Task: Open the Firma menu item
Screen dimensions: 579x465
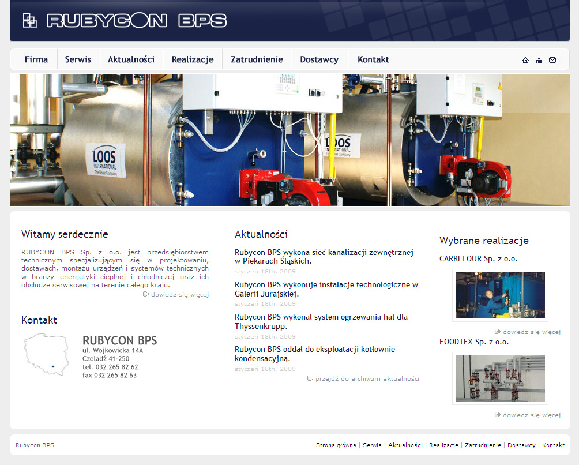Action: pos(36,59)
